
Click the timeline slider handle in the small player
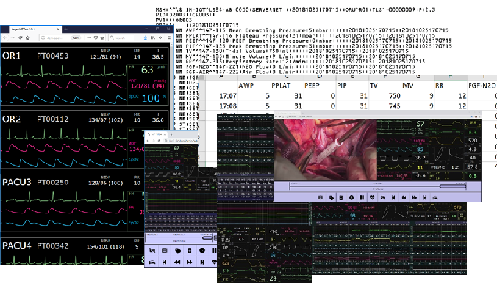click(207, 238)
